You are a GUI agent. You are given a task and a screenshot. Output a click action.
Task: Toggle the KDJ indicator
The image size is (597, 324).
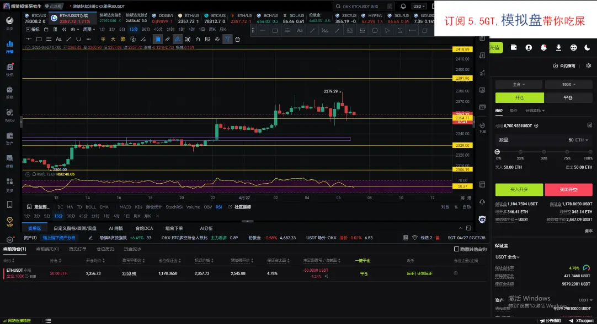[138, 207]
